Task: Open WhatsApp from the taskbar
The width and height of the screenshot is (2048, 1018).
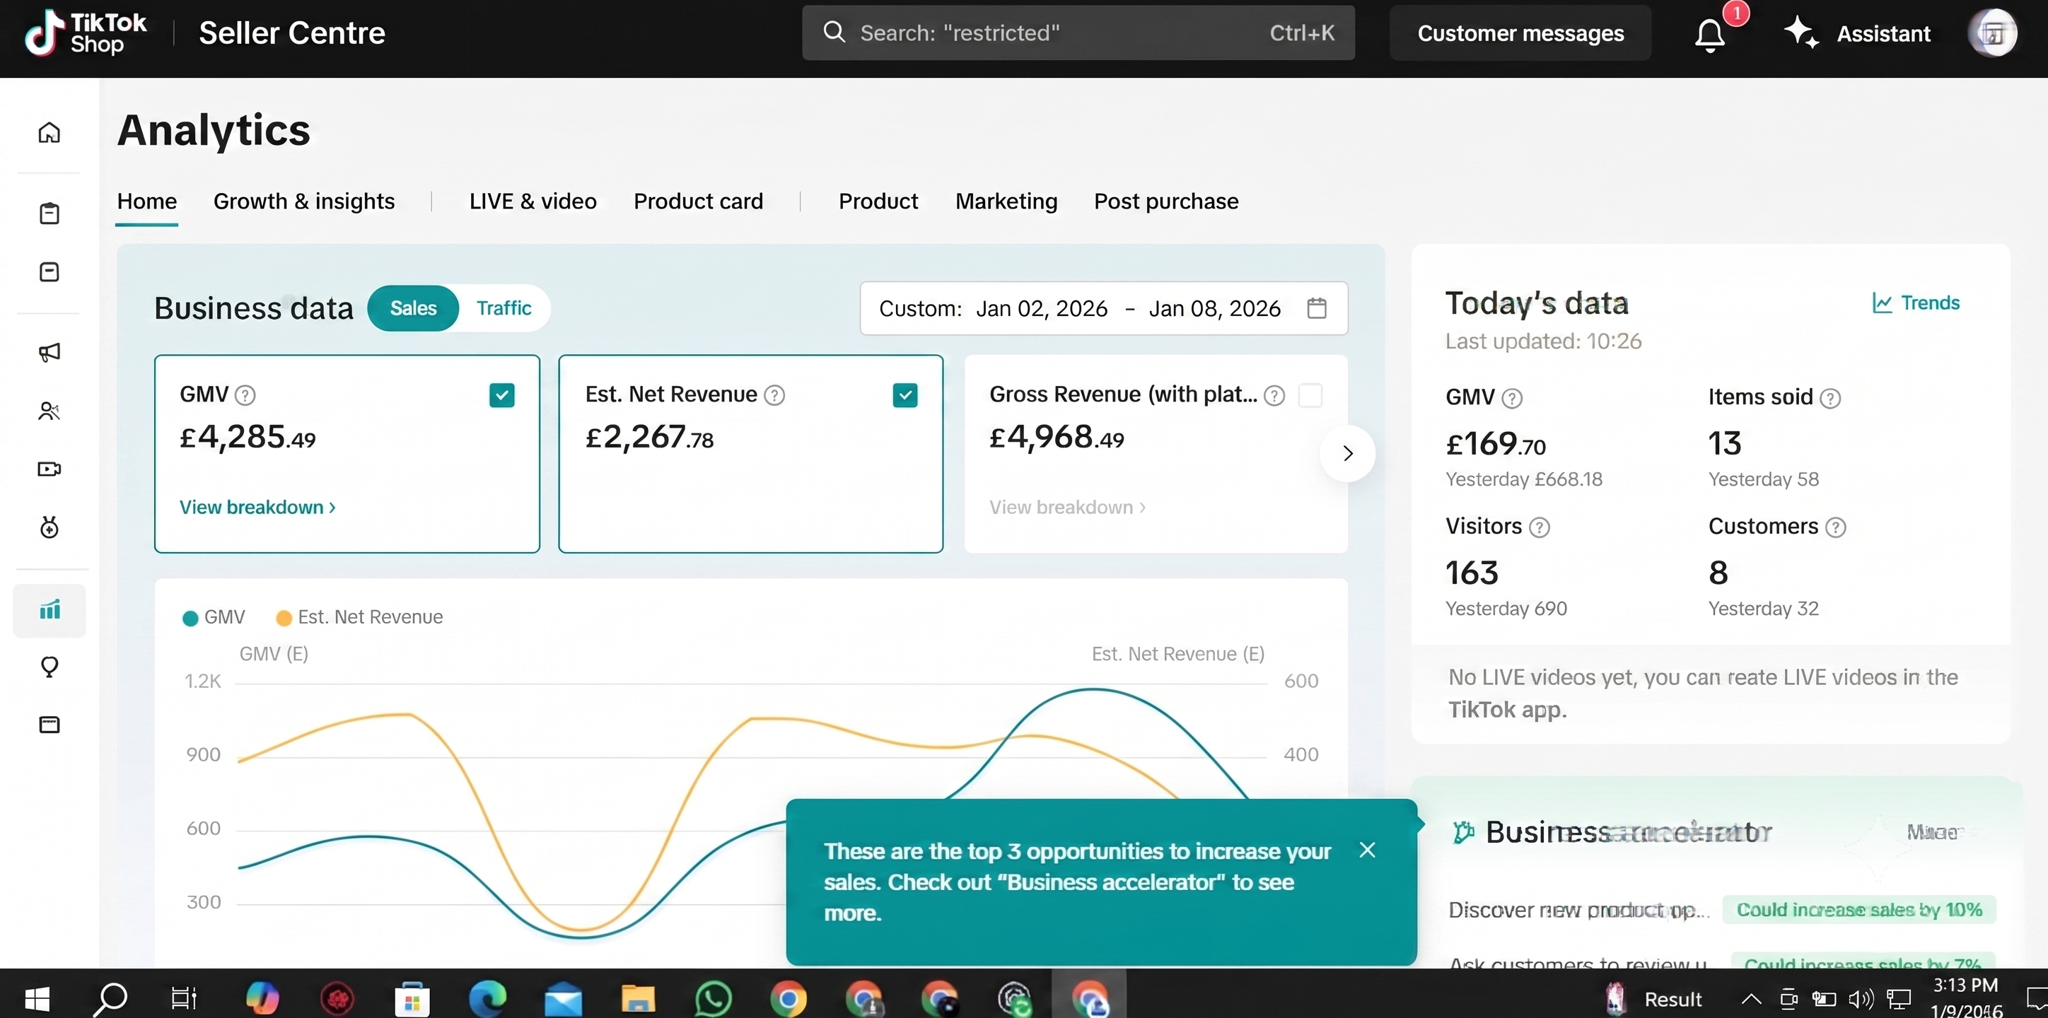Action: coord(713,999)
